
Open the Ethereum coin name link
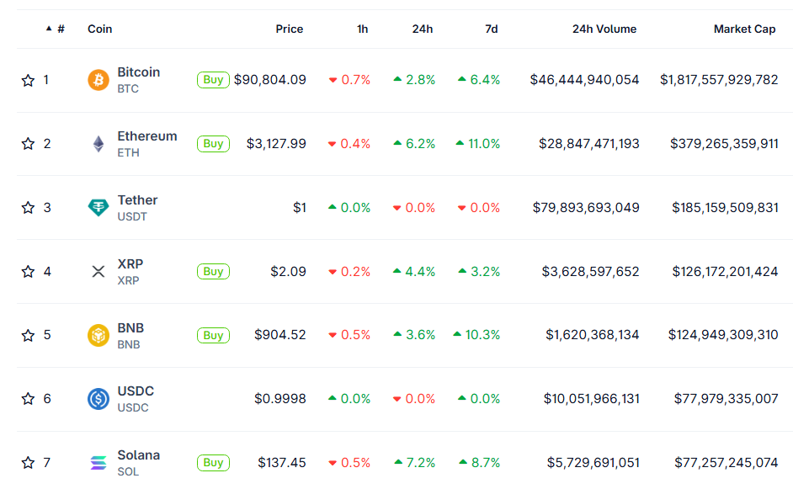point(147,136)
